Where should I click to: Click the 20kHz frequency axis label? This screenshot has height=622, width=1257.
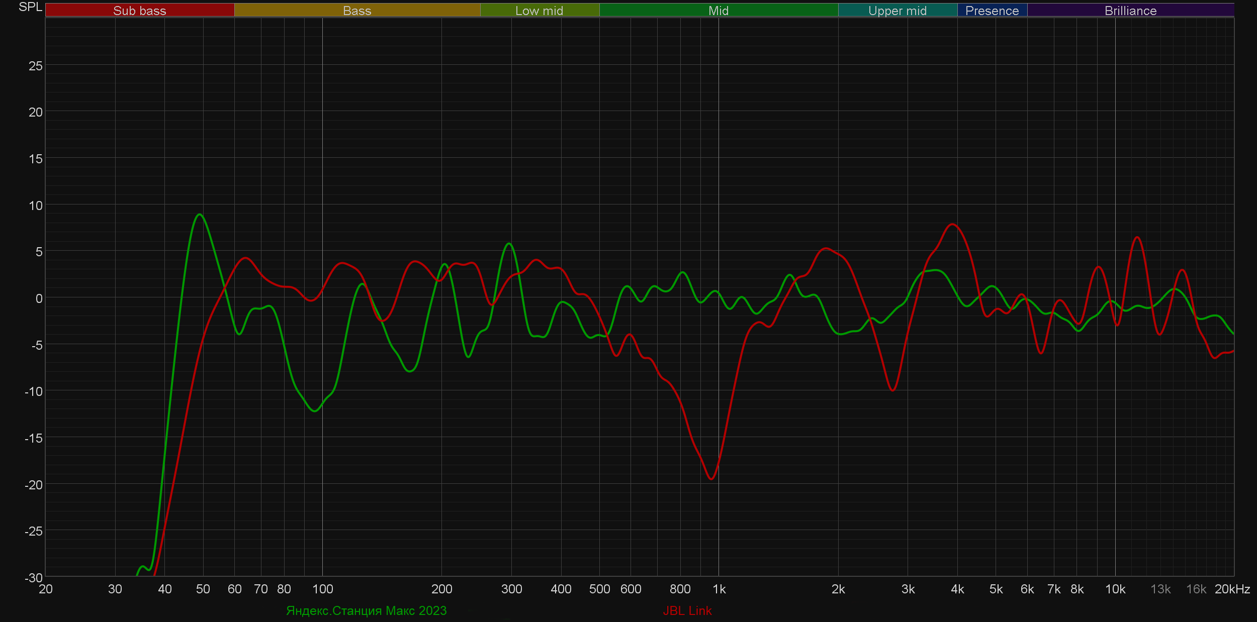1232,589
